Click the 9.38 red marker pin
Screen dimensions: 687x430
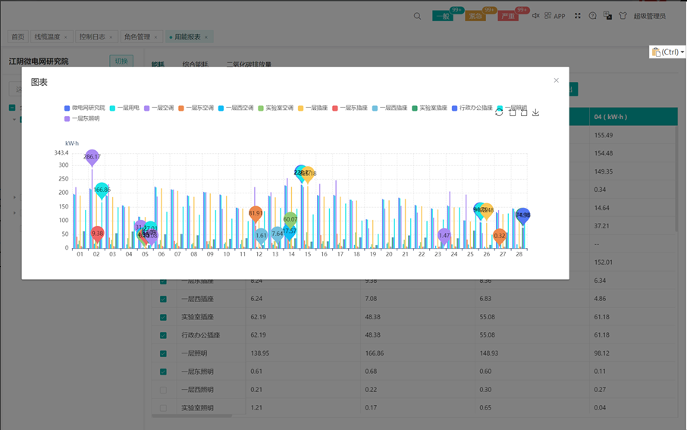coord(97,234)
